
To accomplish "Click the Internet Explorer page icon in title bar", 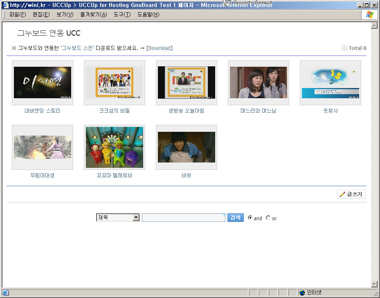I will pyautogui.click(x=5, y=5).
